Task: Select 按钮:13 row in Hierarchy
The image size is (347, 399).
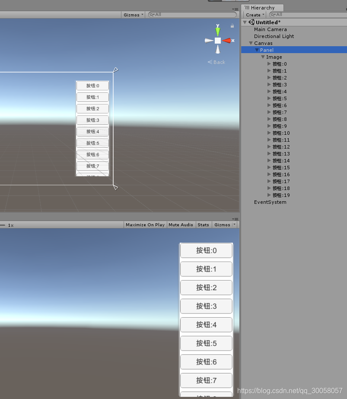Action: [x=294, y=154]
